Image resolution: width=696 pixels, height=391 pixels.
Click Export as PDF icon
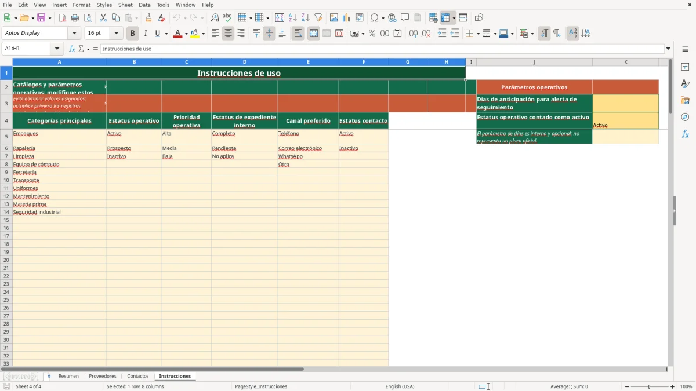click(62, 18)
